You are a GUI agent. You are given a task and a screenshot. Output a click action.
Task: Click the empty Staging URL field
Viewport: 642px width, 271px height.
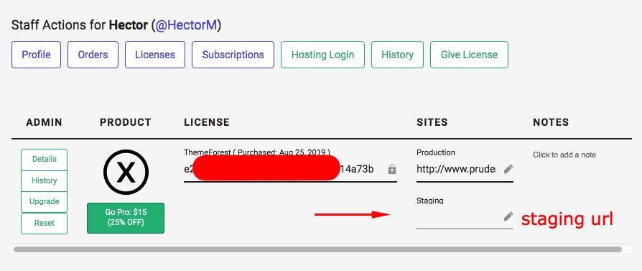(460, 218)
